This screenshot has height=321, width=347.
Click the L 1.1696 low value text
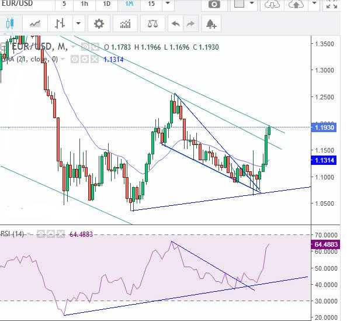tap(177, 47)
